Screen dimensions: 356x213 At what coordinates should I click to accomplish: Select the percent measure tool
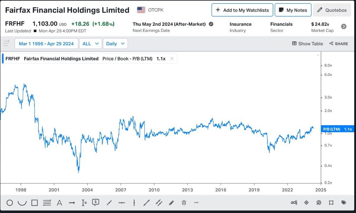84,203
